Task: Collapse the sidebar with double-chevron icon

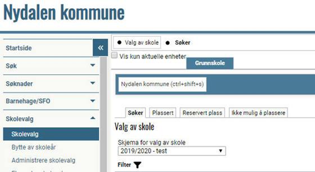Action: pyautogui.click(x=100, y=48)
